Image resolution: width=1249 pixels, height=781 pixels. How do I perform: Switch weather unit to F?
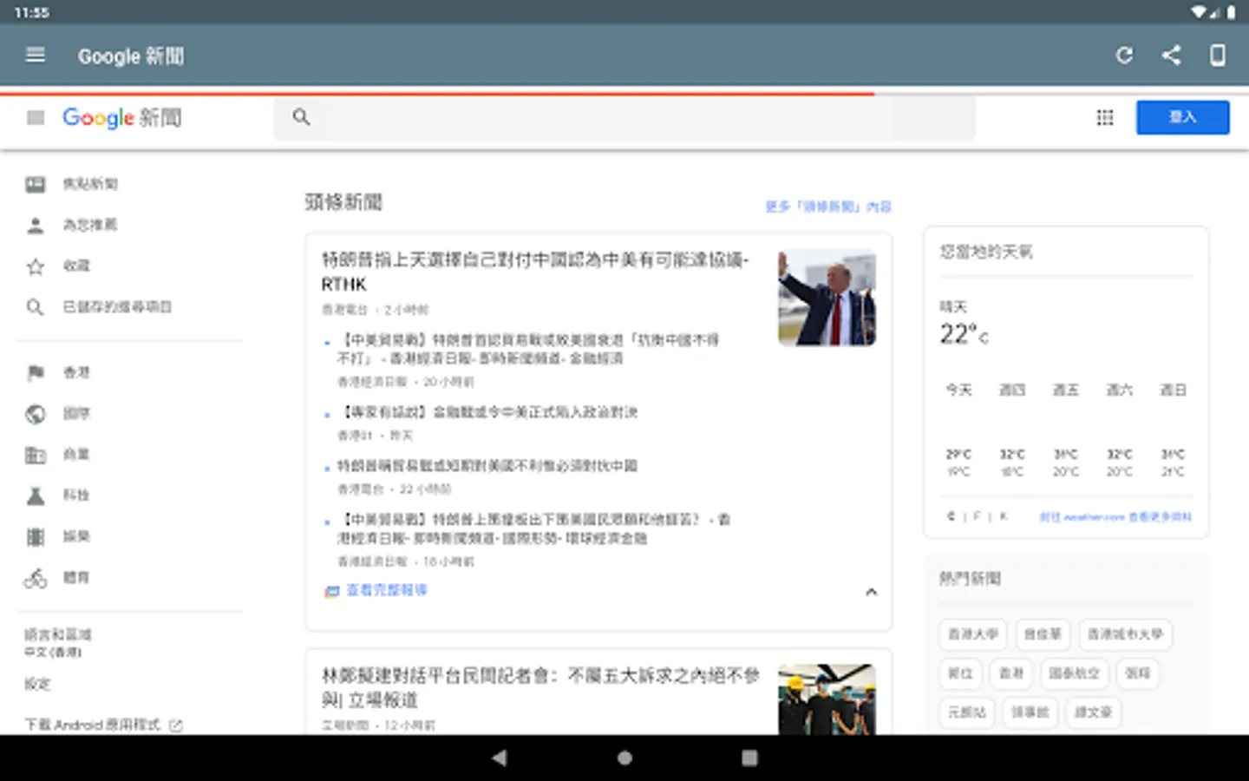(x=977, y=516)
